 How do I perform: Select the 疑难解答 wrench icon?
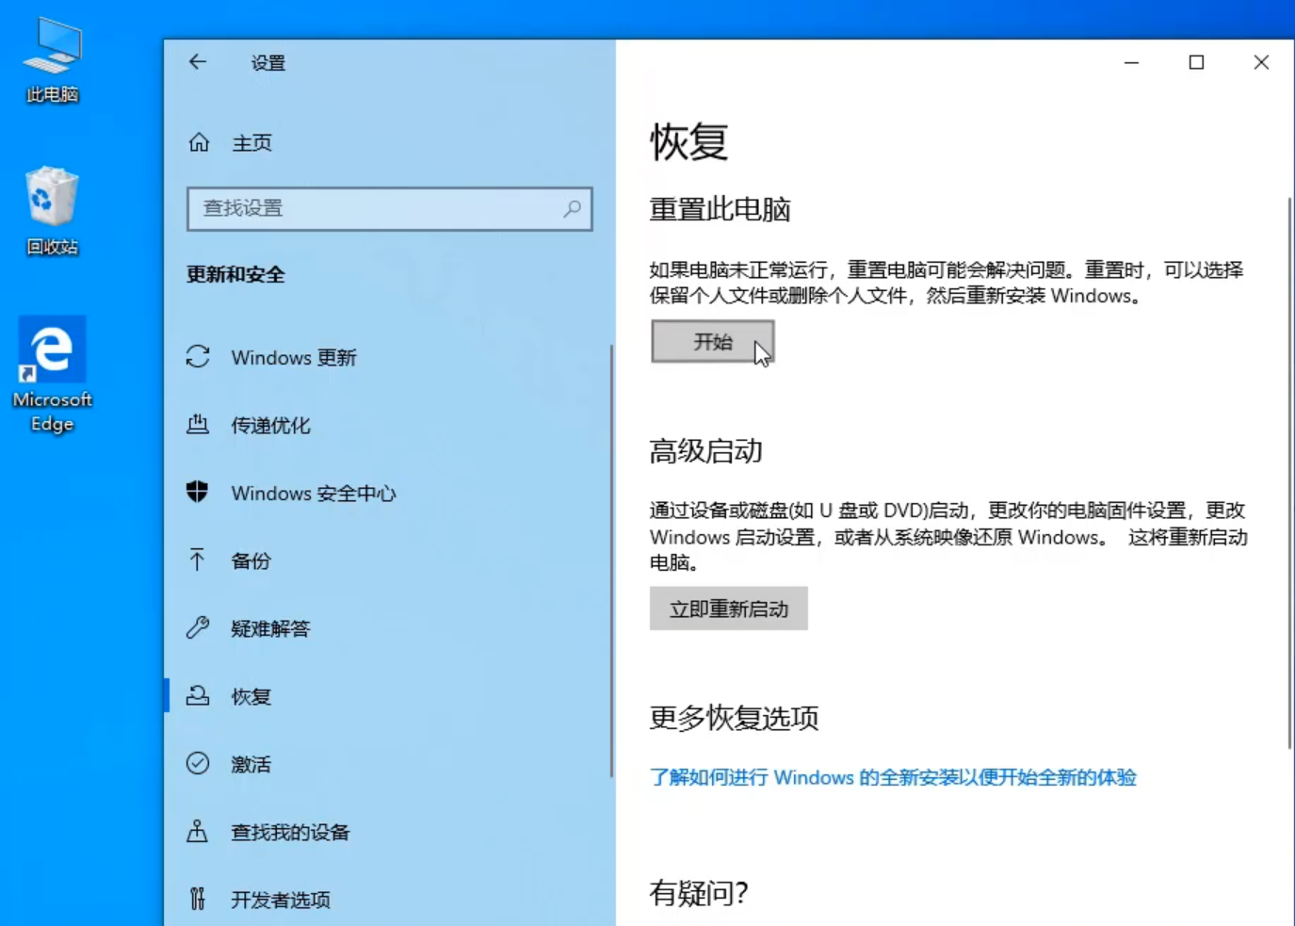coord(198,628)
